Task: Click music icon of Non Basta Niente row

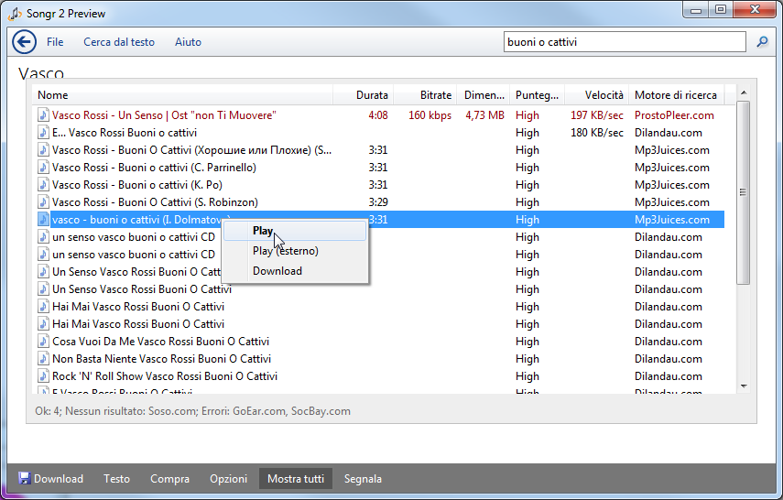Action: [x=43, y=359]
